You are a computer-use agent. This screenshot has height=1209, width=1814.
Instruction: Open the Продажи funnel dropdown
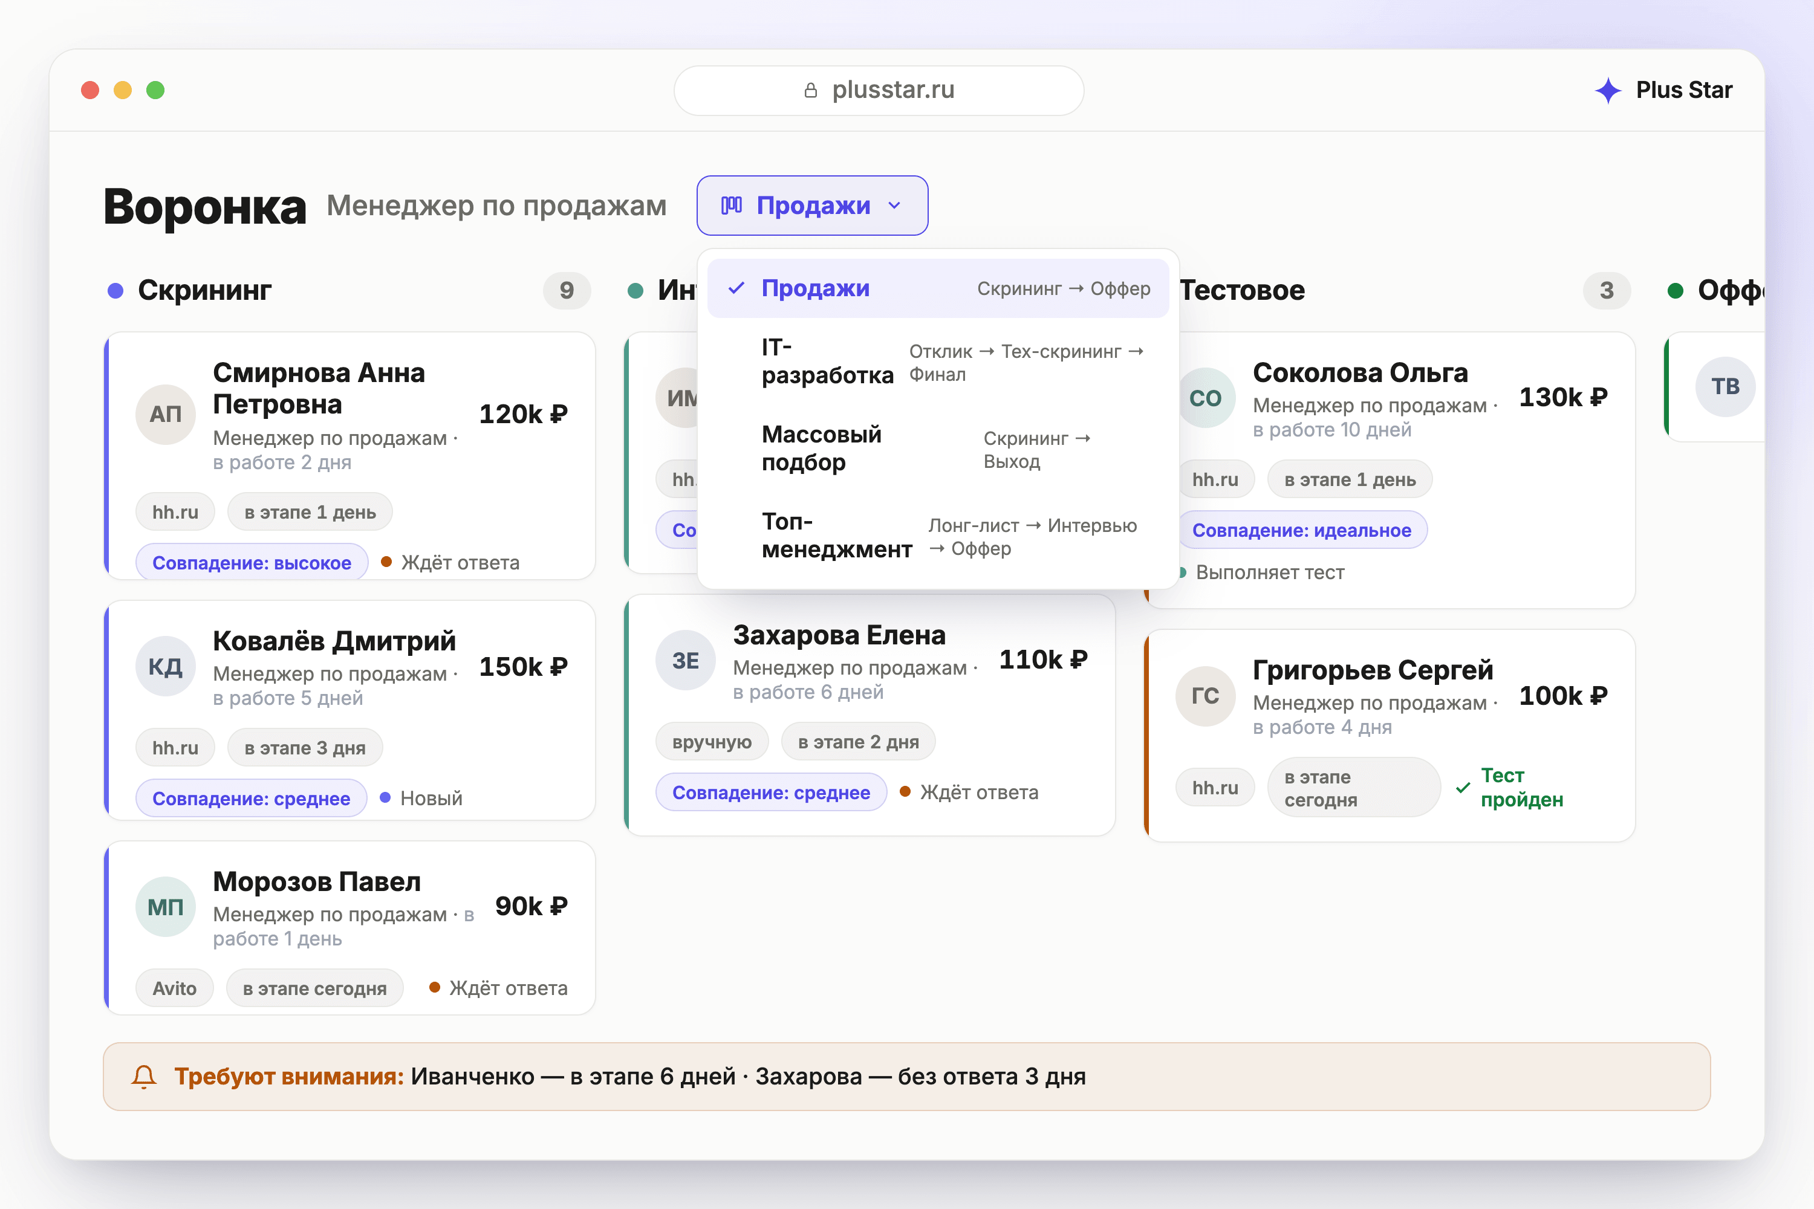click(x=812, y=205)
